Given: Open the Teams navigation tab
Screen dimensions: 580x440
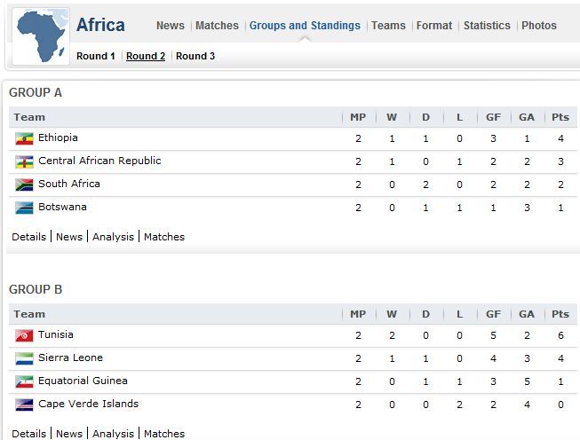Looking at the screenshot, I should coord(388,26).
